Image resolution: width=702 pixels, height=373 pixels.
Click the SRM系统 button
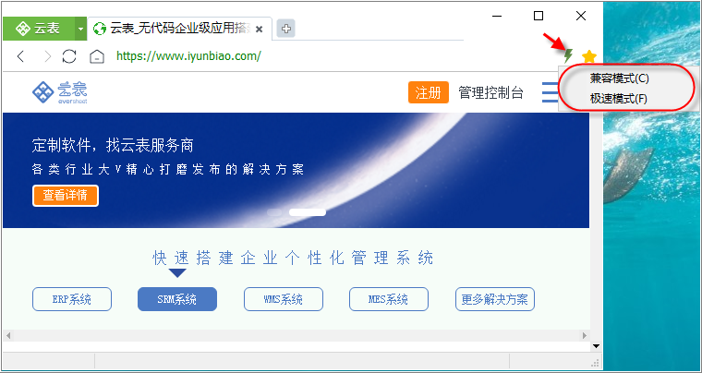177,299
